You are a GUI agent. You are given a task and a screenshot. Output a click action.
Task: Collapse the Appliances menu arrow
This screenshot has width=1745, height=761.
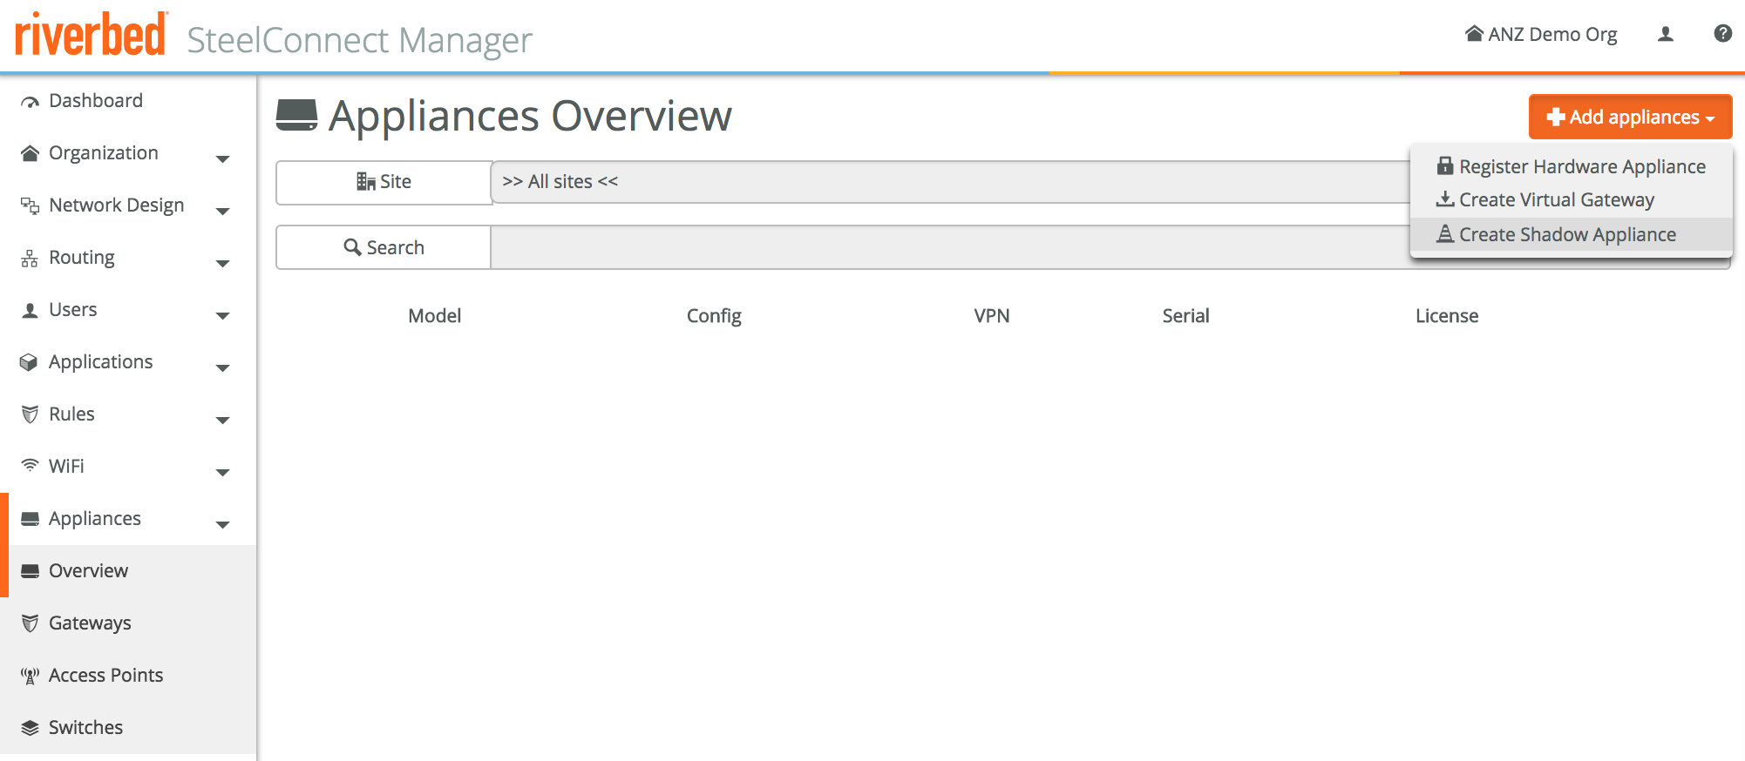tap(223, 524)
